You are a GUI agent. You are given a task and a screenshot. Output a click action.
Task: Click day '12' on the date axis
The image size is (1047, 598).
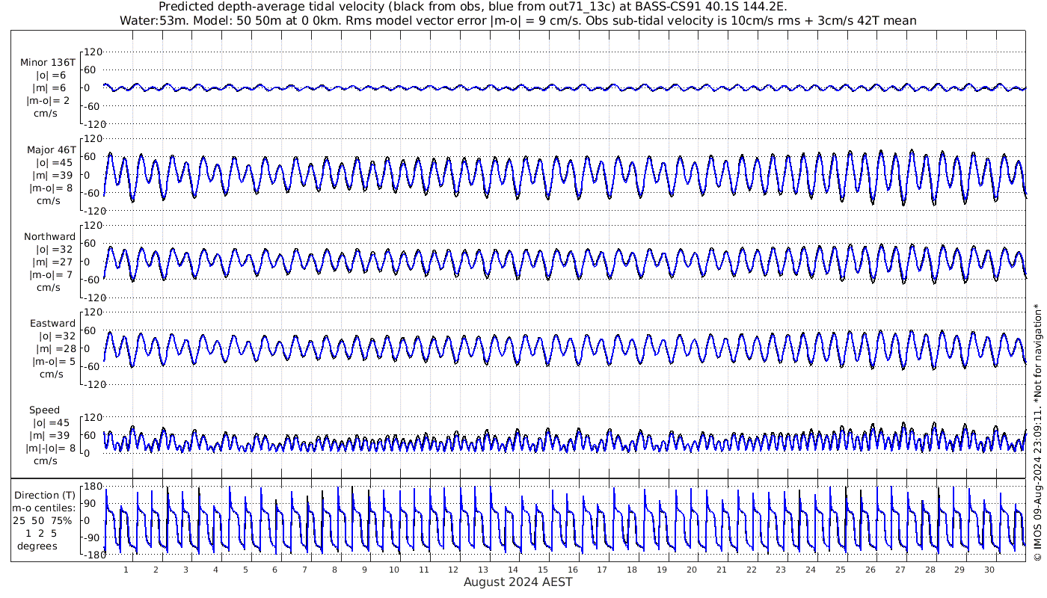pos(453,570)
